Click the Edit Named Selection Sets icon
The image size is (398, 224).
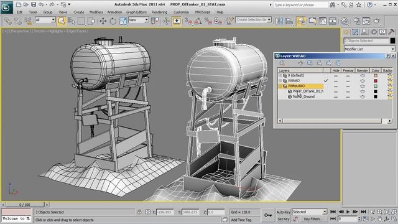pyautogui.click(x=229, y=21)
